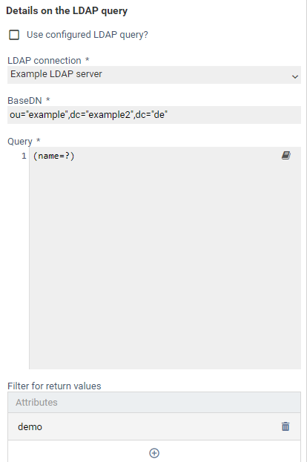307x462 pixels.
Task: Add a new attribute with plus icon
Action: [x=154, y=453]
